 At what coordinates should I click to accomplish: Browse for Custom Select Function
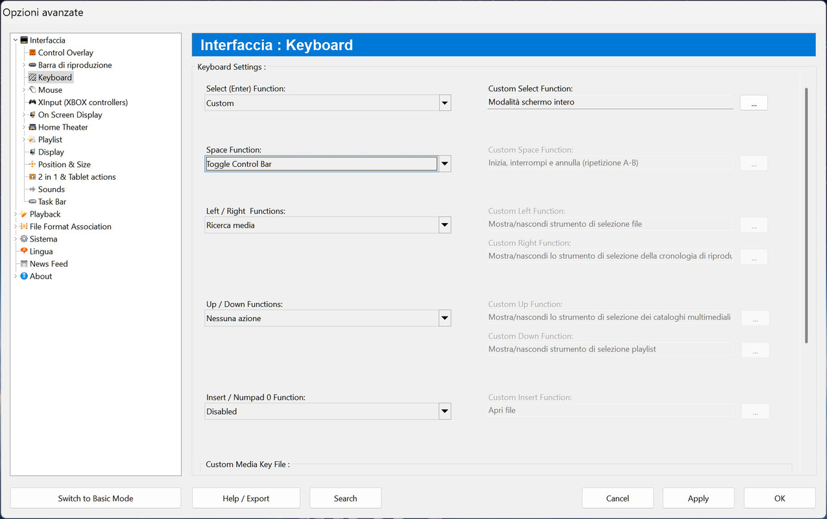(753, 103)
